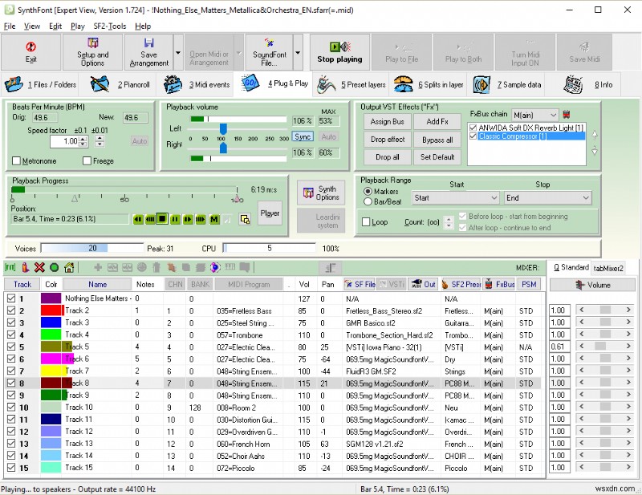
Task: Click the Bypass all button
Action: tap(437, 140)
